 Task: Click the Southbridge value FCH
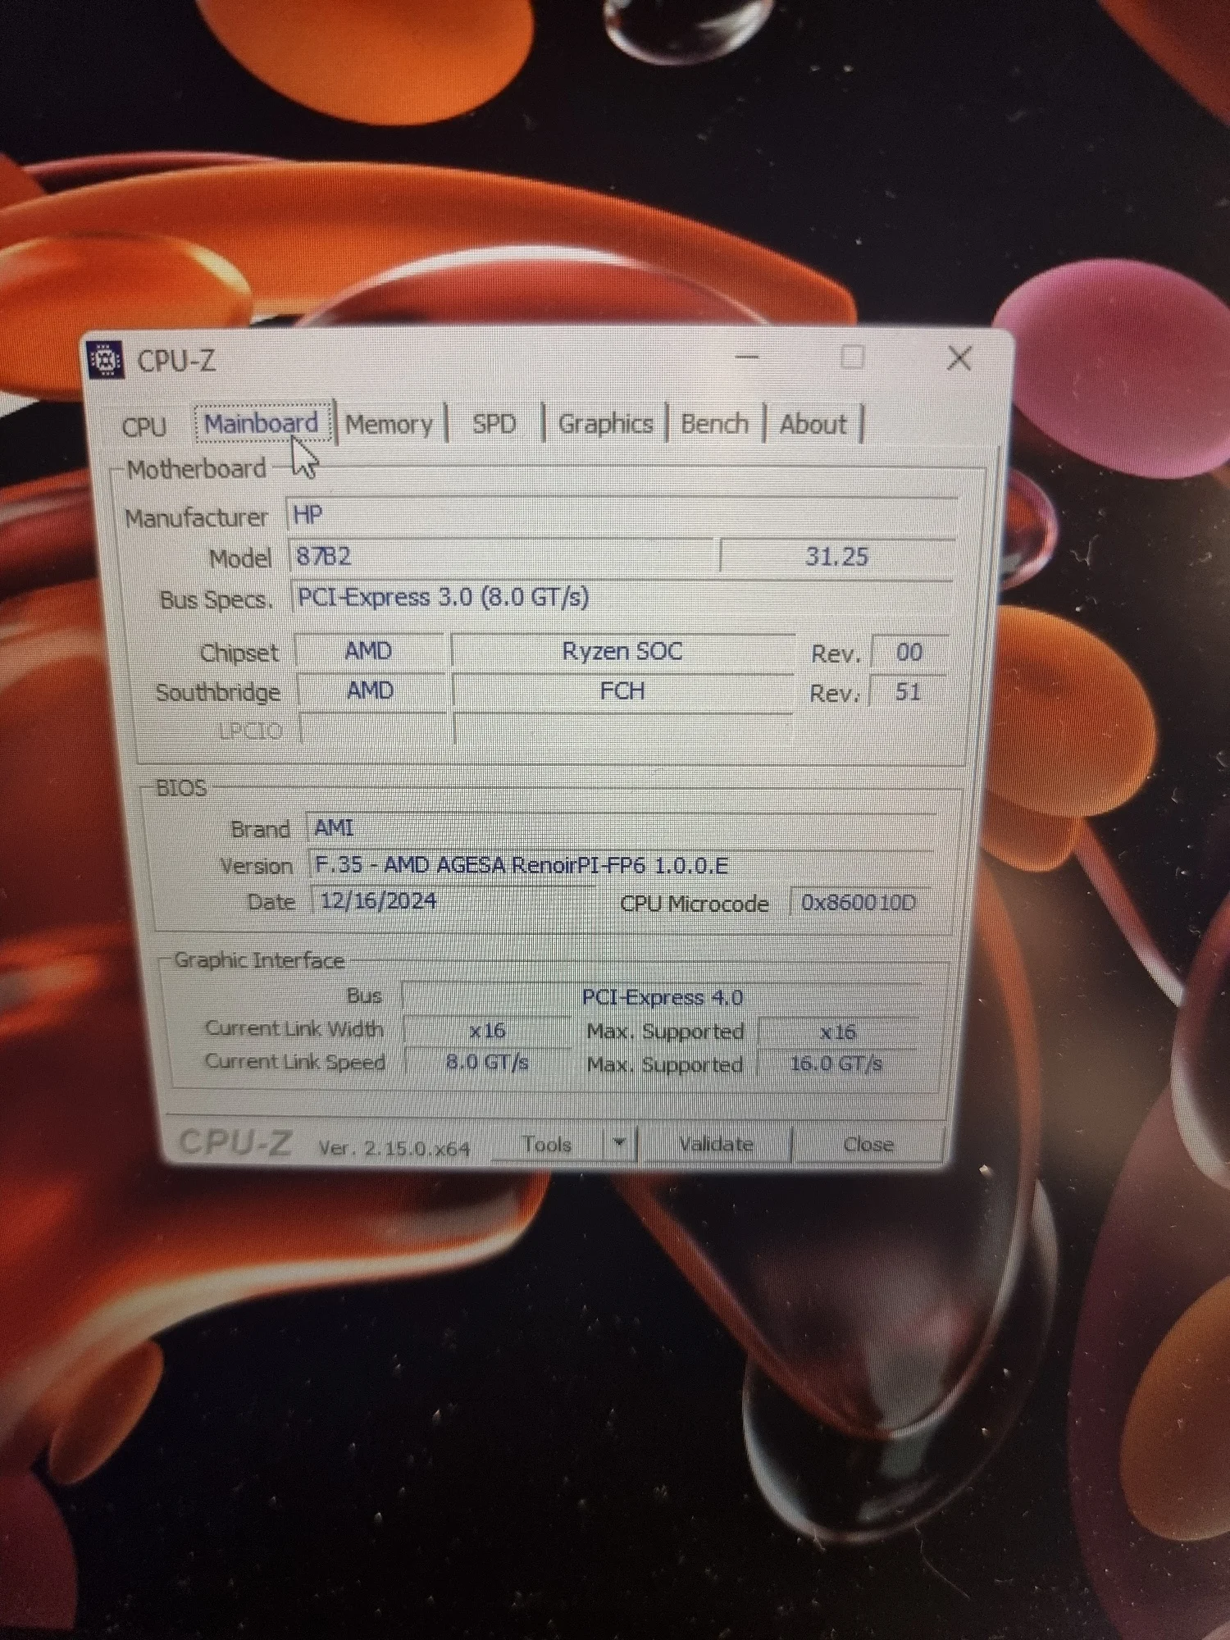[622, 691]
